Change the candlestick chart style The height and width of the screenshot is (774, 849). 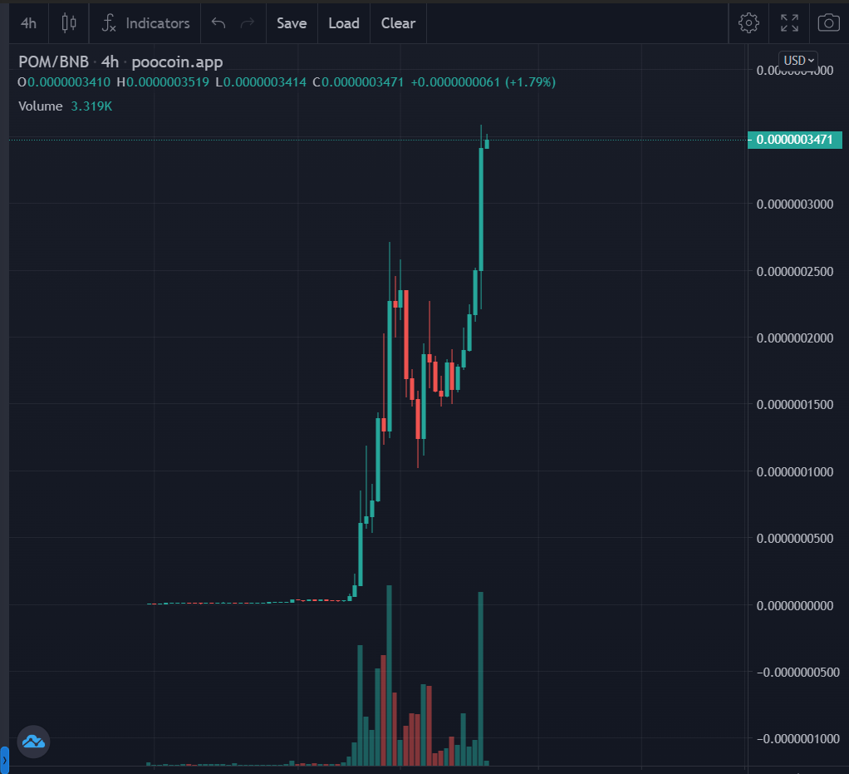(x=69, y=23)
